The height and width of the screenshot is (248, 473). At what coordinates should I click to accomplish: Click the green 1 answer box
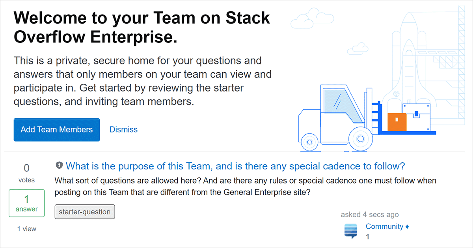click(x=26, y=203)
